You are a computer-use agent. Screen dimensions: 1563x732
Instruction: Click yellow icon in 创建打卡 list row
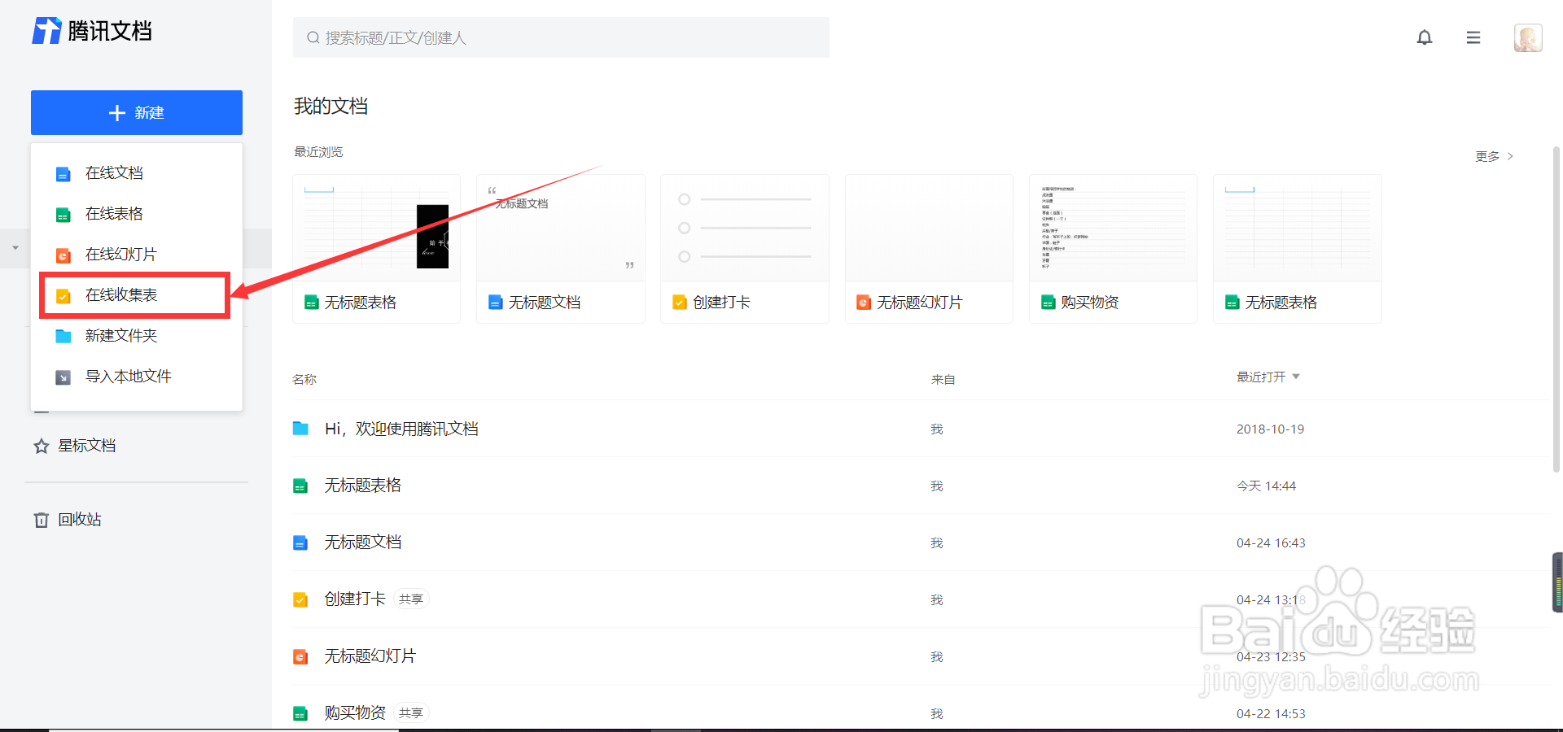[x=300, y=599]
